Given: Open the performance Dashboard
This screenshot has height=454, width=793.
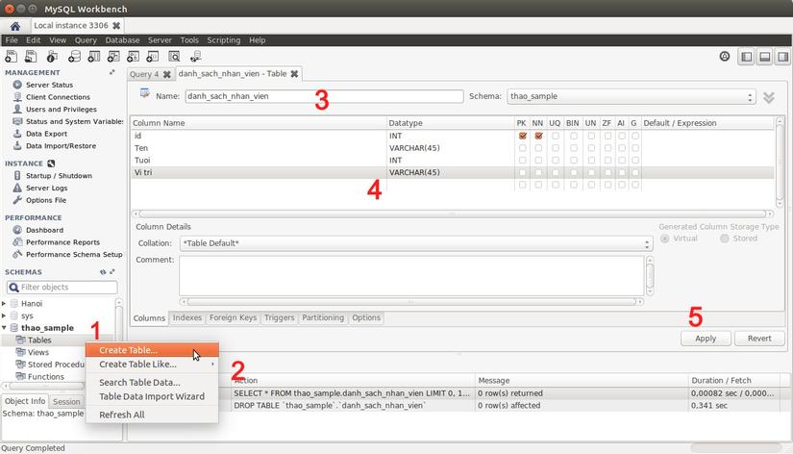Looking at the screenshot, I should [x=44, y=230].
